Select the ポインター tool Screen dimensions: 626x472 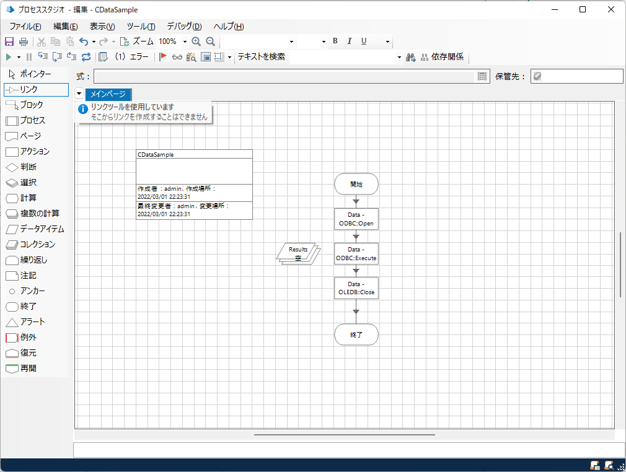pyautogui.click(x=36, y=74)
